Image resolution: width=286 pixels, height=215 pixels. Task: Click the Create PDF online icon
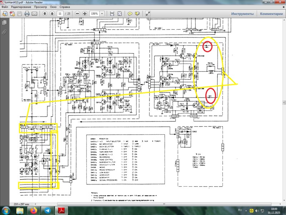pyautogui.click(x=12, y=14)
